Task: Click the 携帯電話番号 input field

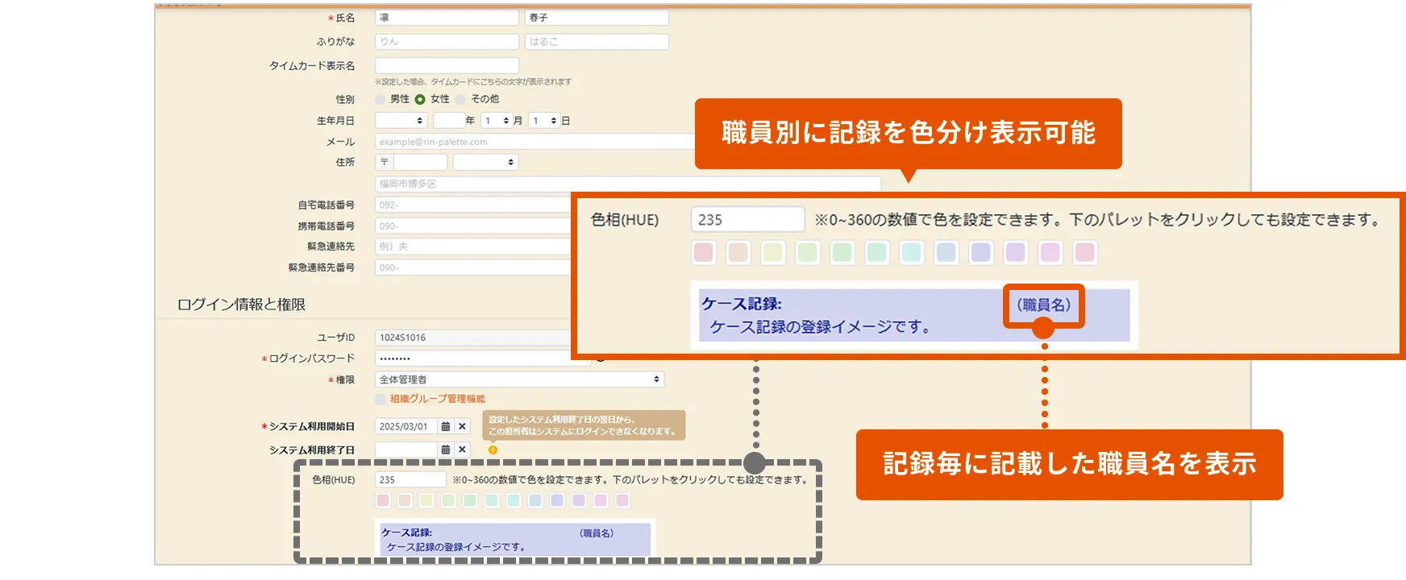Action: pyautogui.click(x=473, y=226)
